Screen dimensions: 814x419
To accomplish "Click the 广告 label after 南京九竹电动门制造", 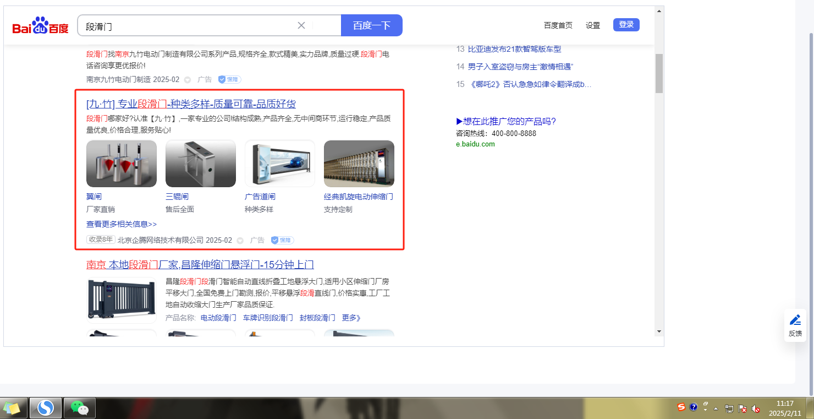I will click(x=205, y=79).
